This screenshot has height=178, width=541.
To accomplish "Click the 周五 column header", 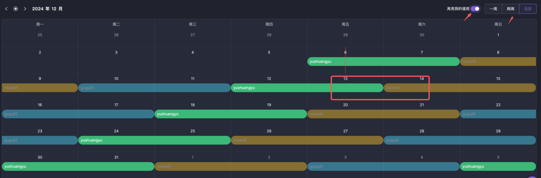I will [x=345, y=25].
